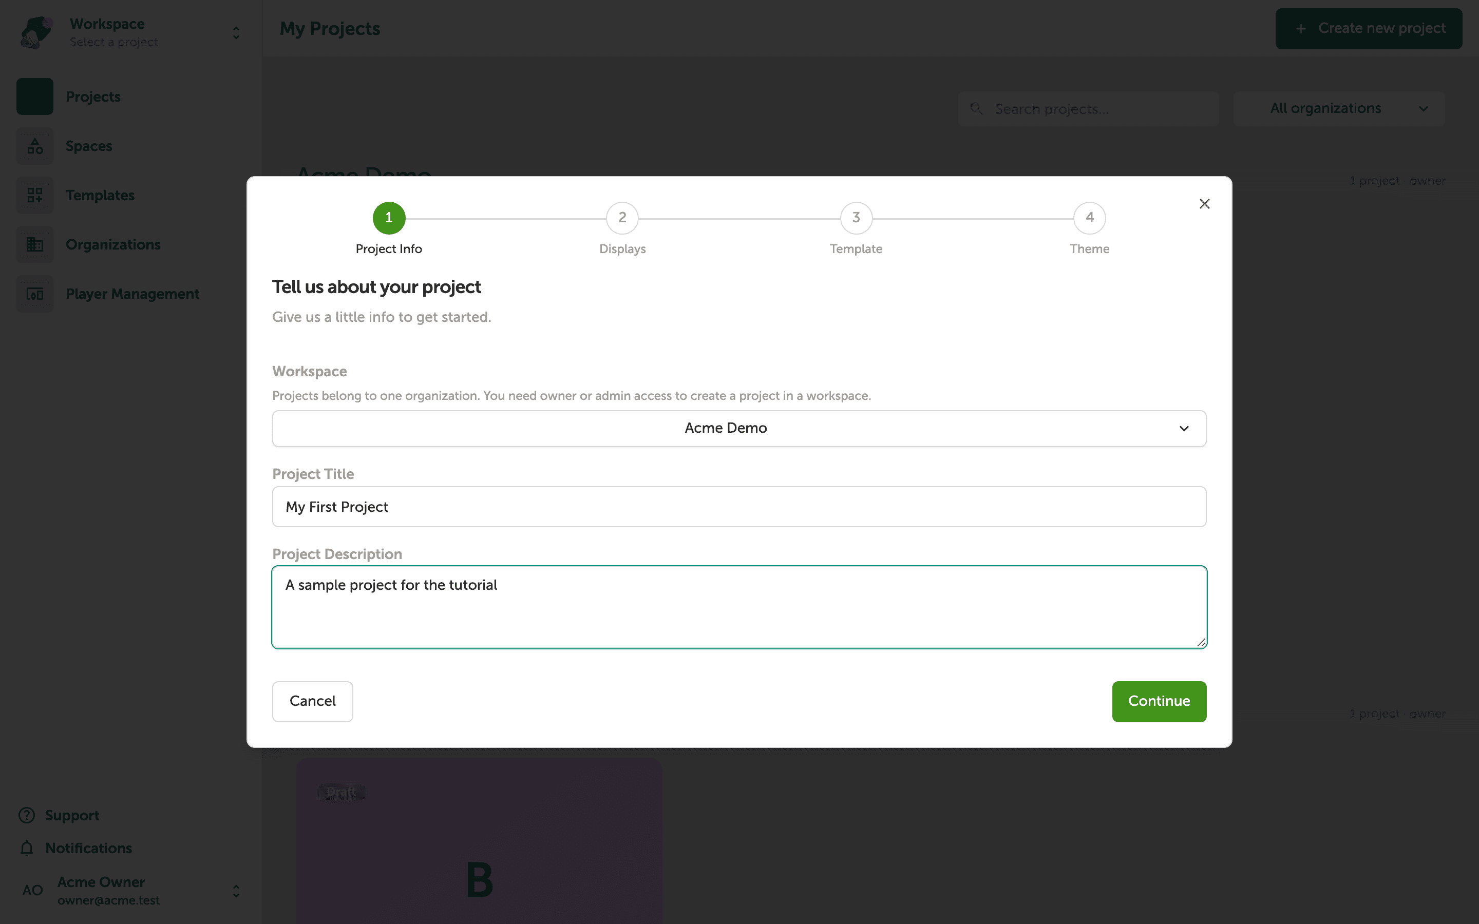Viewport: 1479px width, 924px height.
Task: Click the Templates sidebar icon
Action: (x=35, y=196)
